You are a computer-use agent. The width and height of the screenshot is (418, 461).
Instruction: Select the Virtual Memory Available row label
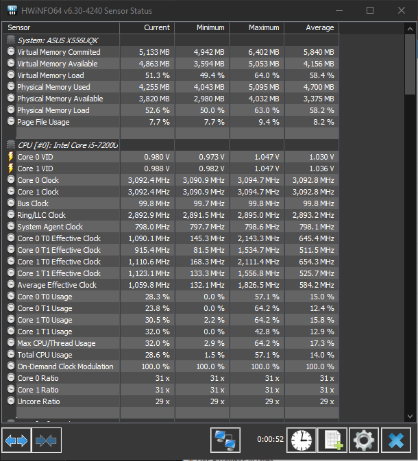(58, 64)
